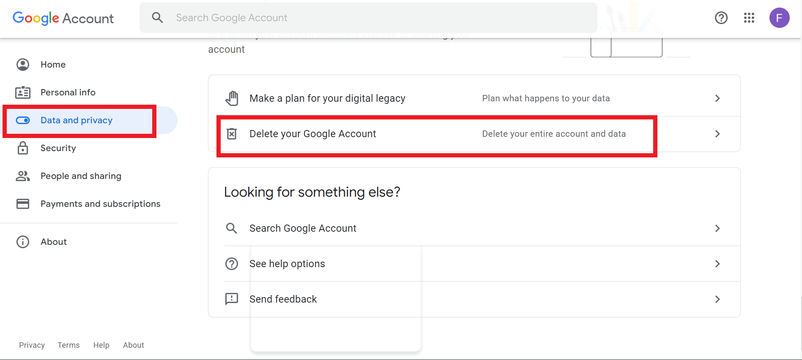The height and width of the screenshot is (360, 802).
Task: Open the profile avatar with letter F
Action: point(779,18)
